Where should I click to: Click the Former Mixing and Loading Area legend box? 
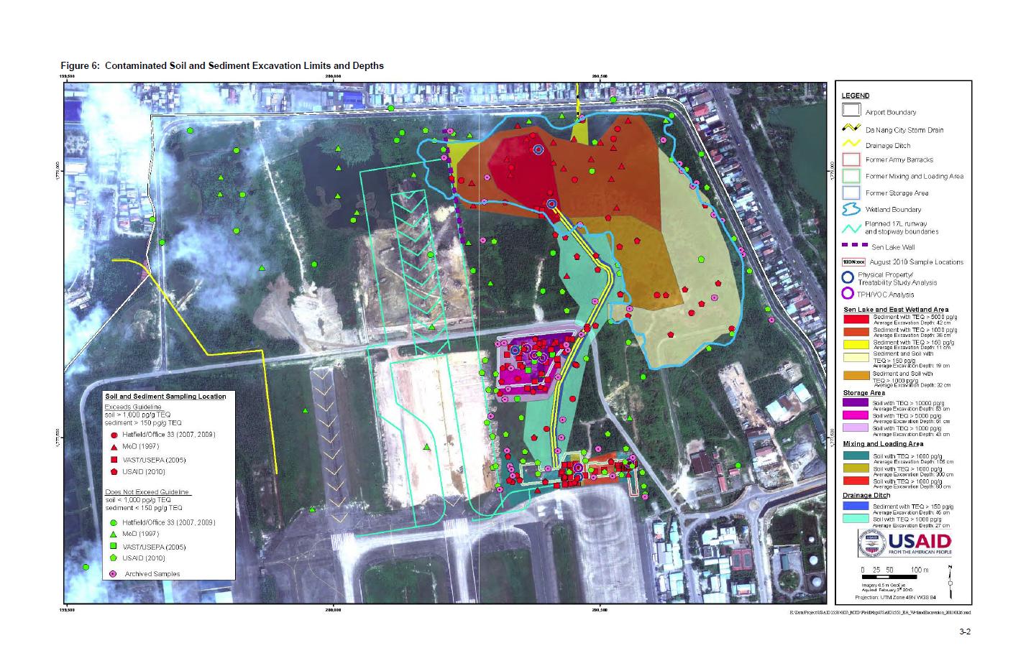click(851, 175)
